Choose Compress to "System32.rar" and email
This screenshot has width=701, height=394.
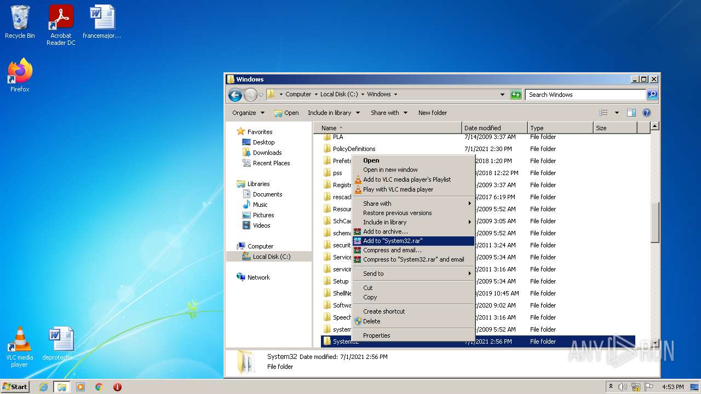tap(413, 259)
